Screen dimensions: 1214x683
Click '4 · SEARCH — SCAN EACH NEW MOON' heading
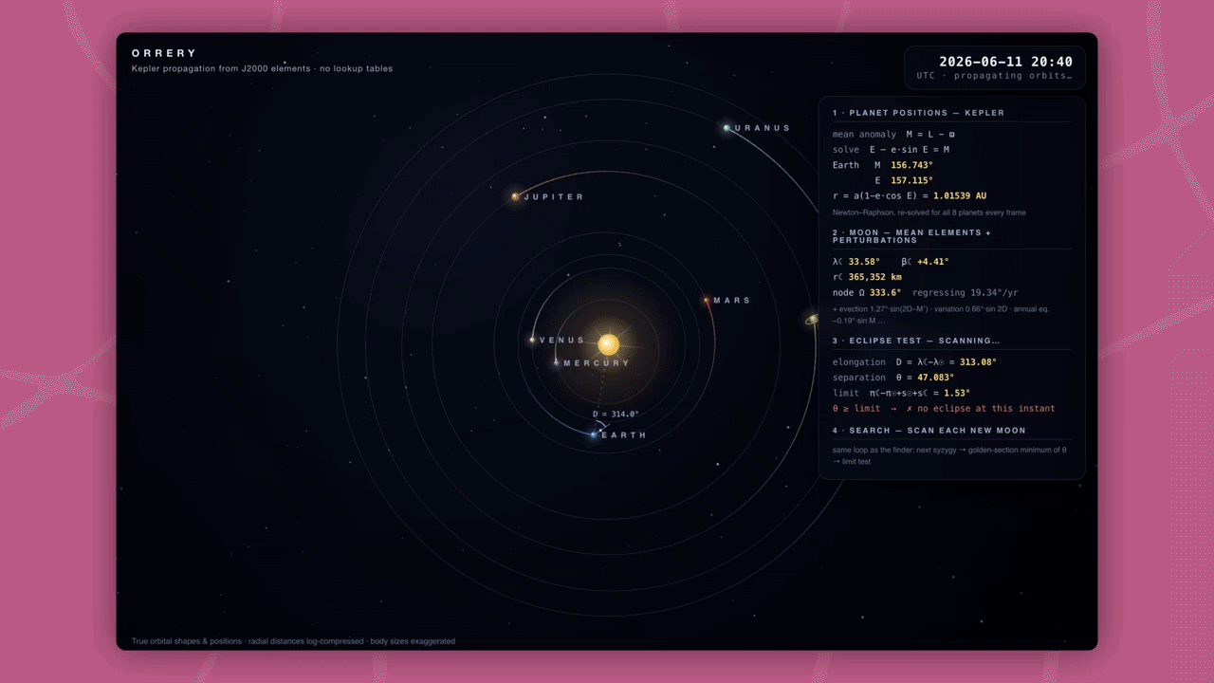929,431
